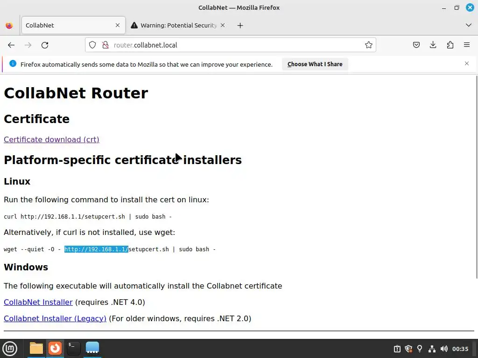Open the Files manager from taskbar
This screenshot has width=478, height=358.
36,349
